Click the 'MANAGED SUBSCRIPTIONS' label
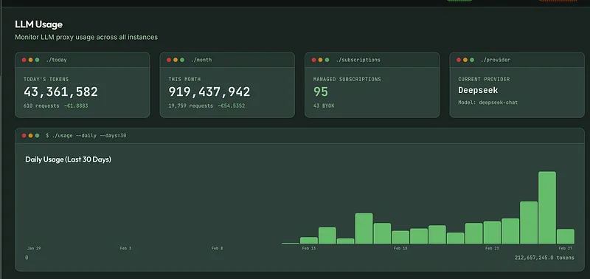This screenshot has height=279, width=590. (x=347, y=80)
